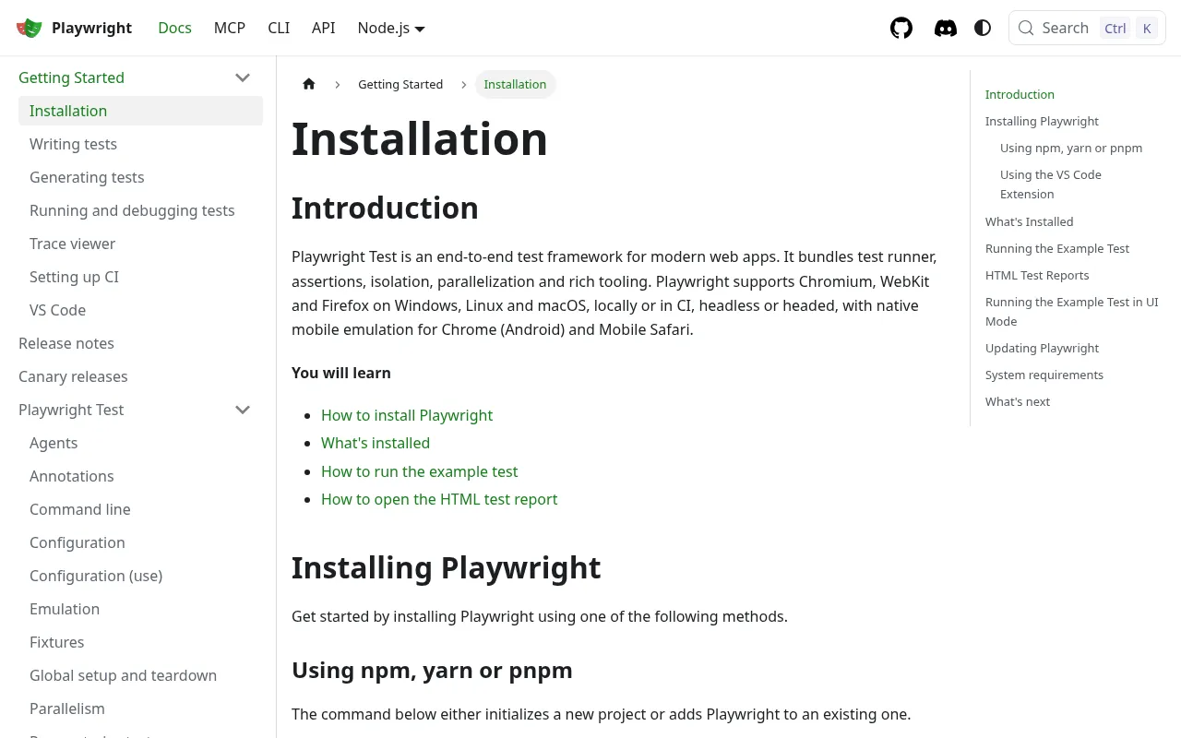Click Playwright Test sidebar category label

(x=71, y=410)
